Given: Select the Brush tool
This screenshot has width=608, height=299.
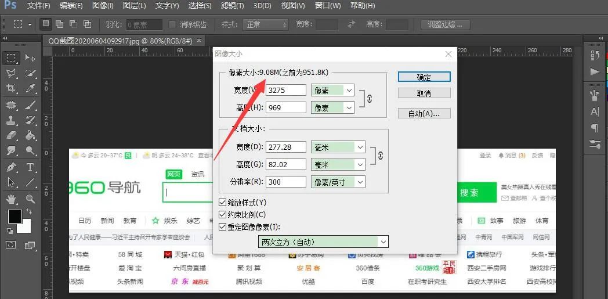Looking at the screenshot, I should [x=30, y=105].
